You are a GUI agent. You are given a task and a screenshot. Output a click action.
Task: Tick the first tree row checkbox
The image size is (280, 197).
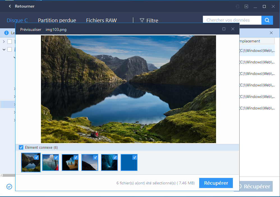tap(10, 42)
